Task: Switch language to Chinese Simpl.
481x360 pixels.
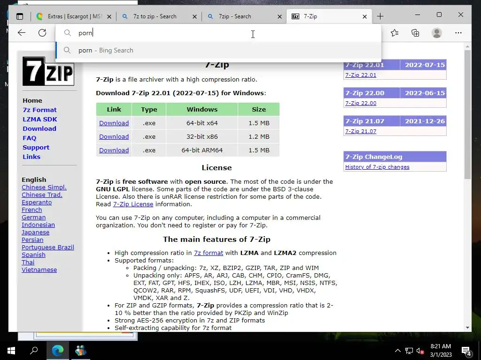Action: coord(44,187)
